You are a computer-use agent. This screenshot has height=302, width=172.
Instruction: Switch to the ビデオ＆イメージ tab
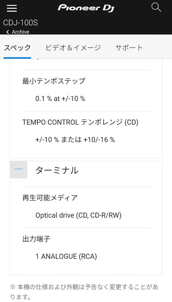point(73,48)
